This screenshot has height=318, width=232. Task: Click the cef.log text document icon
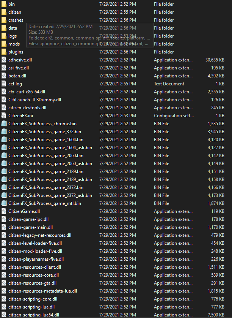coord(4,84)
